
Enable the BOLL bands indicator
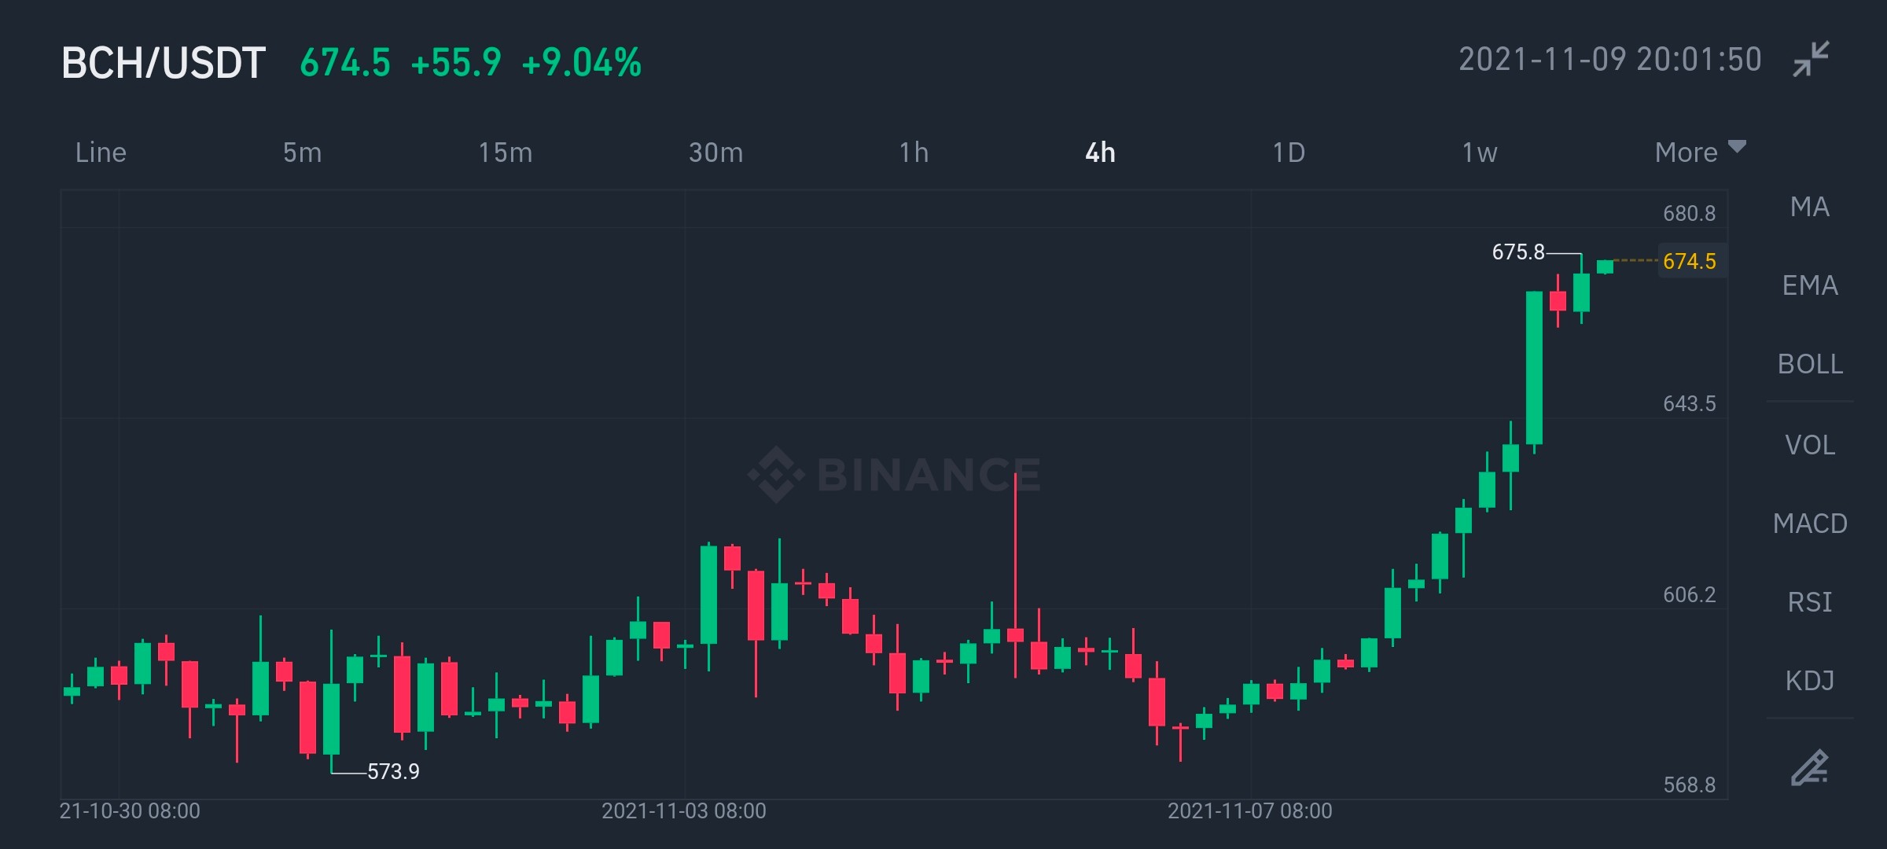click(1810, 364)
